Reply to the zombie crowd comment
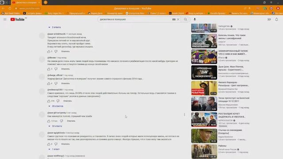The height and width of the screenshot is (159, 283). (x=71, y=121)
